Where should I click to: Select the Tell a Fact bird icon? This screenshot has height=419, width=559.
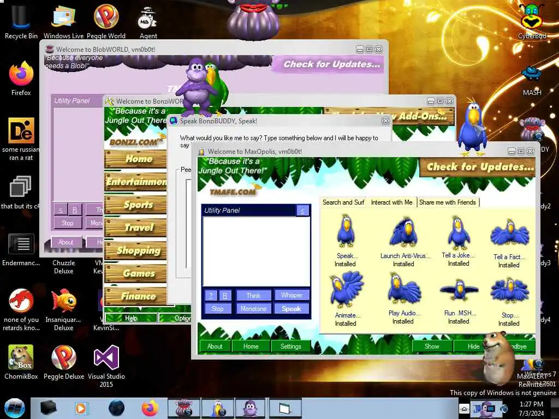point(509,234)
